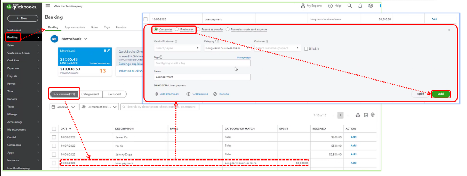Tick checkbox of expanded 10/05/2022 loan row
This screenshot has width=467, height=176.
click(x=146, y=19)
